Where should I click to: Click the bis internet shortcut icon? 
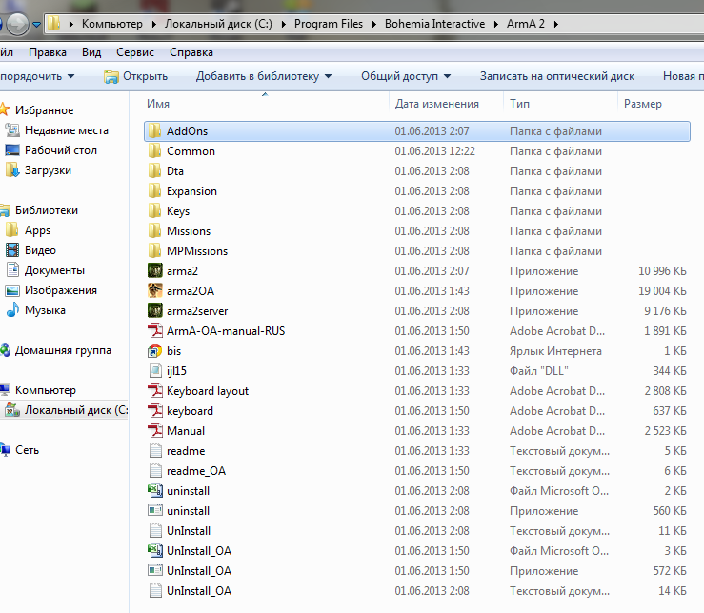155,351
